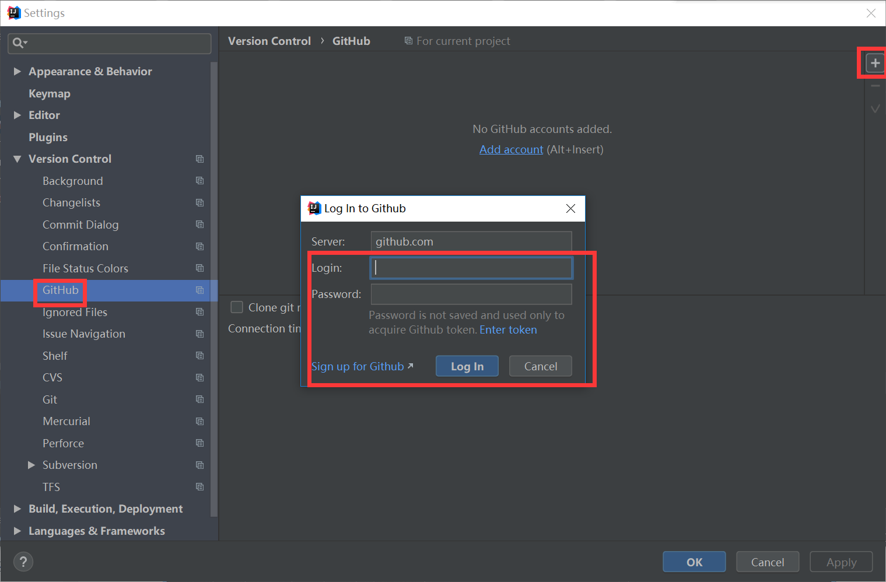The image size is (886, 582).
Task: Click the settings tree vertical scrollbar
Action: click(x=213, y=289)
